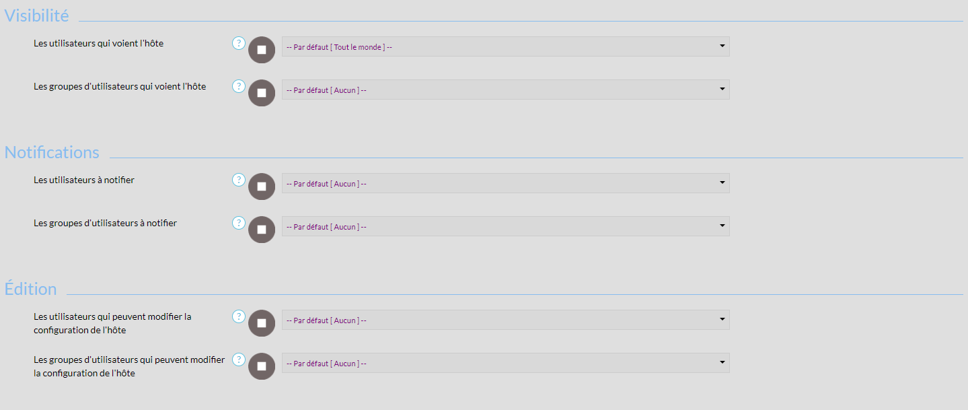This screenshot has height=410, width=968.
Task: Open help for users who can modify host
Action: click(239, 316)
